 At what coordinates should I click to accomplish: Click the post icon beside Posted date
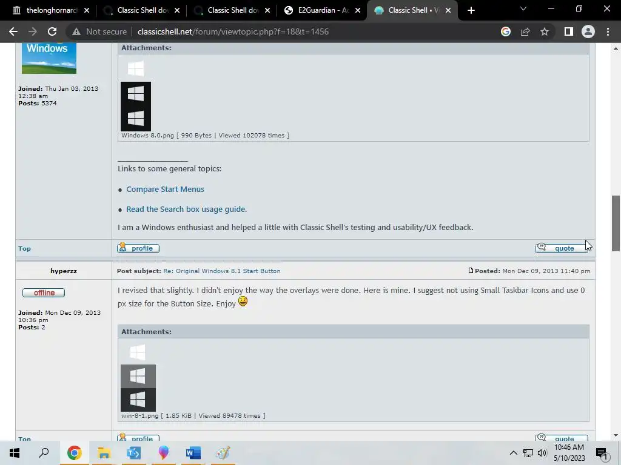pyautogui.click(x=471, y=271)
